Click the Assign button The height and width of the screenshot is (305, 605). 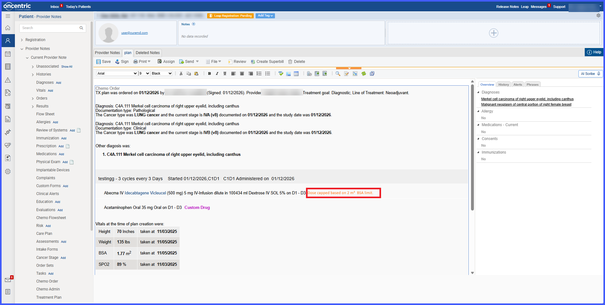tap(166, 62)
